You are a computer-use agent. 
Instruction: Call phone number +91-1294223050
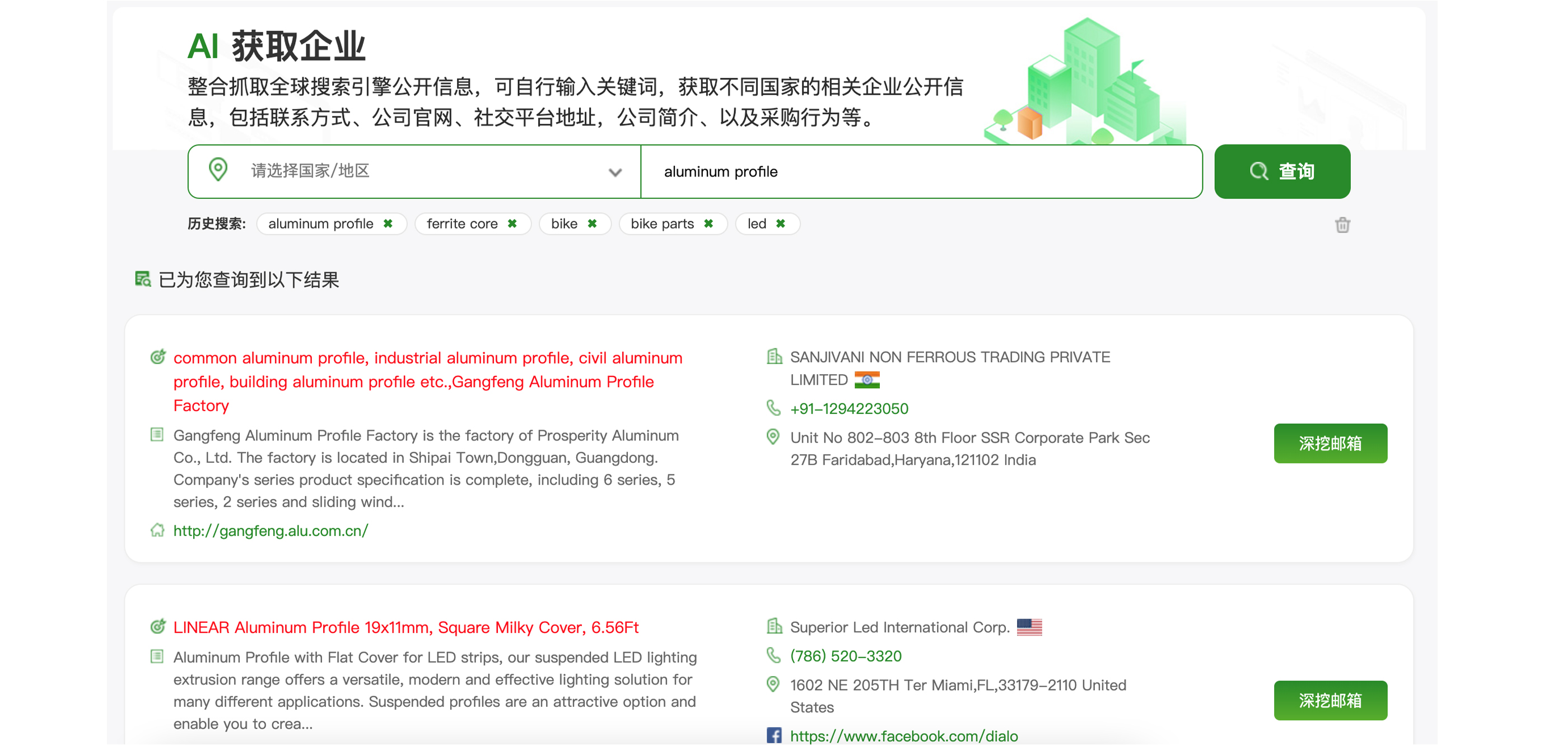849,409
